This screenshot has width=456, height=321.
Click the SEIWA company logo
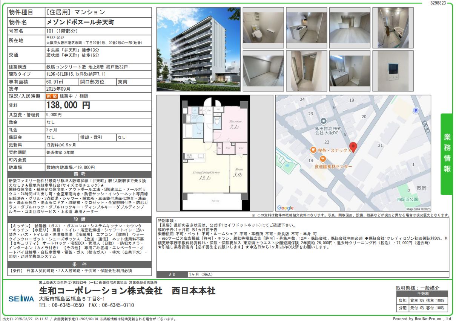point(21,299)
